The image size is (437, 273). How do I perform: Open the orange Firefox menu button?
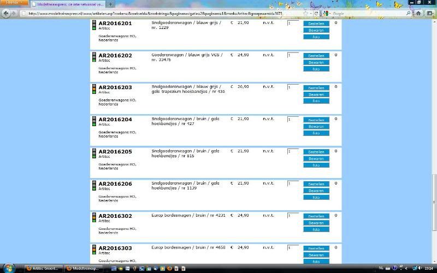[14, 3]
